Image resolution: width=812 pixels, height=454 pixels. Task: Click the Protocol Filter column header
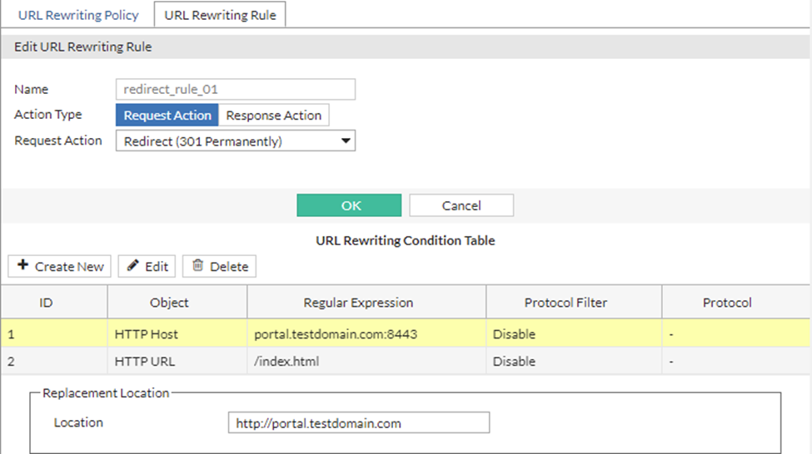click(x=565, y=303)
